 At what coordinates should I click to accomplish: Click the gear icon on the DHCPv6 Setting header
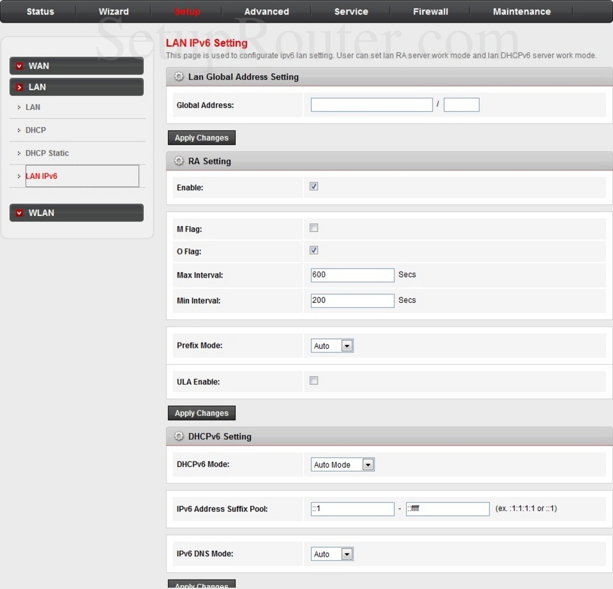[179, 436]
